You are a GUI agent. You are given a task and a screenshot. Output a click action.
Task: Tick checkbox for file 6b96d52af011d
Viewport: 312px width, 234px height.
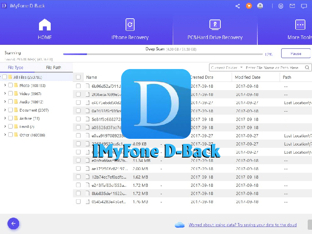pos(78,86)
